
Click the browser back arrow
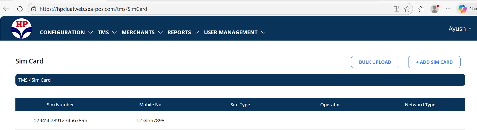click(x=6, y=9)
